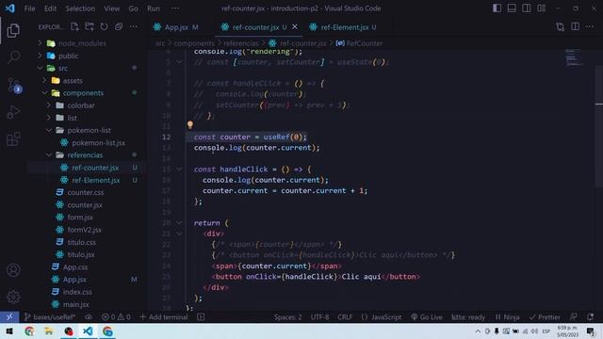Collapse the src folder
Screen dimensions: 603x339
[x=40, y=68]
